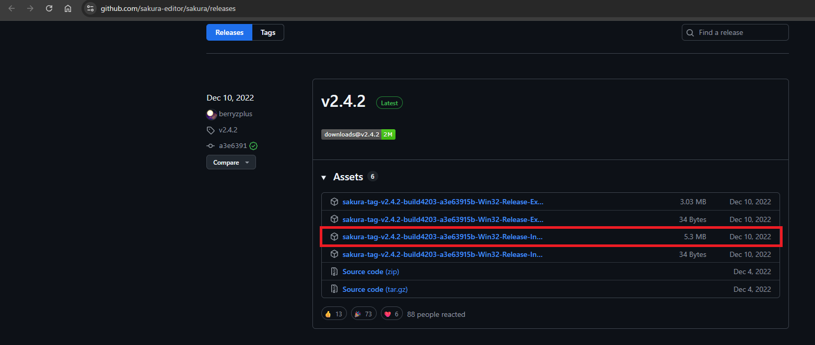Open the v2.4.2 release title link

point(343,101)
